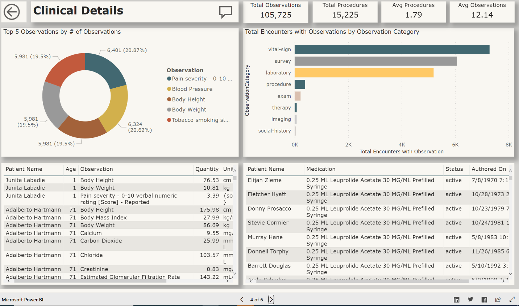Click scroll-right arrow of observations table
The width and height of the screenshot is (519, 306).
tap(227, 281)
